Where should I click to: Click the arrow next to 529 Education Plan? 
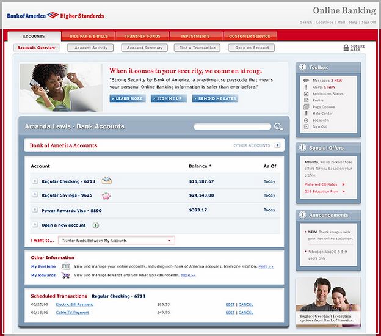[343, 191]
